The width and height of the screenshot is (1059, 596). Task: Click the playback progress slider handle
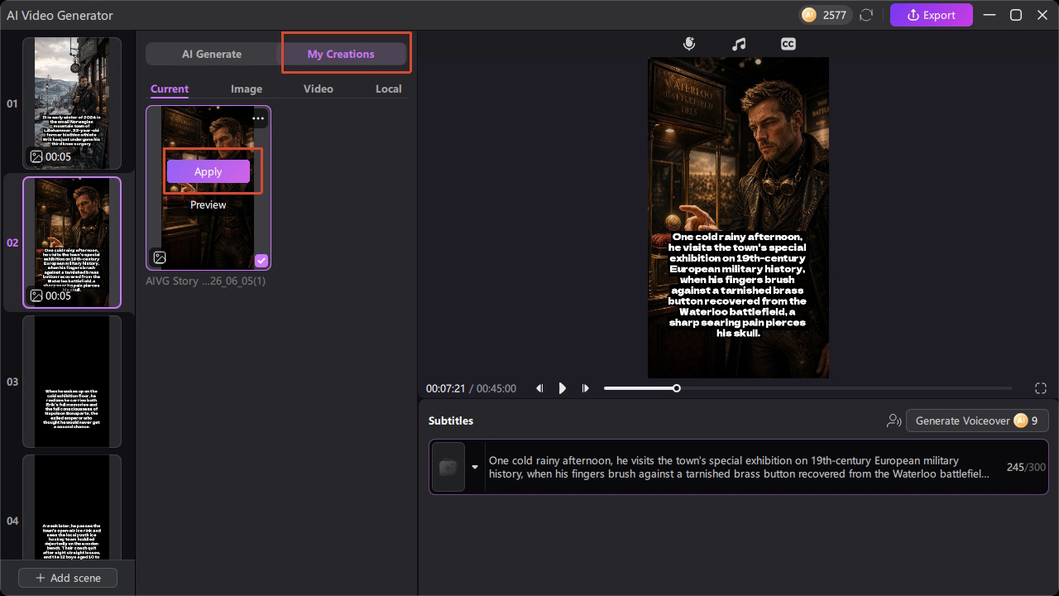676,388
